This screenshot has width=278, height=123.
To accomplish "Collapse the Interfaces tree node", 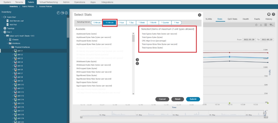I will [8, 43].
